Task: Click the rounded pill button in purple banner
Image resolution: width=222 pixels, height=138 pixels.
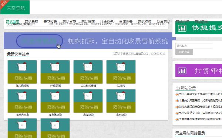Action: pyautogui.click(x=40, y=41)
